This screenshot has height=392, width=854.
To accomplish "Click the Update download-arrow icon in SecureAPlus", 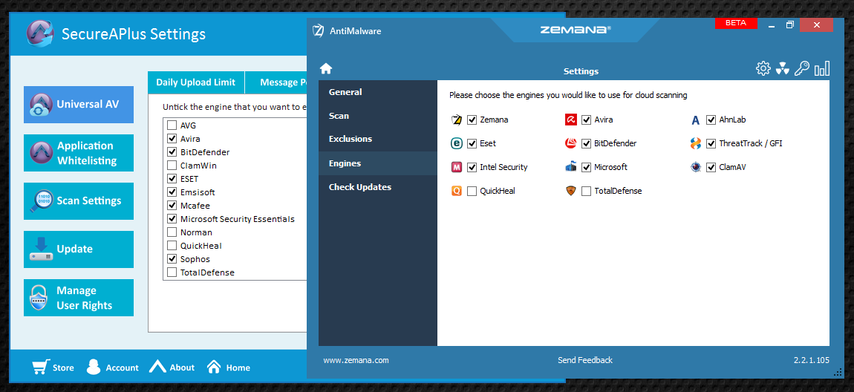I will point(41,249).
